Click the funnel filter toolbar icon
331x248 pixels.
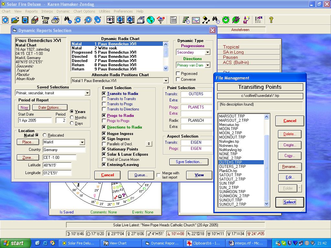[x=160, y=20]
